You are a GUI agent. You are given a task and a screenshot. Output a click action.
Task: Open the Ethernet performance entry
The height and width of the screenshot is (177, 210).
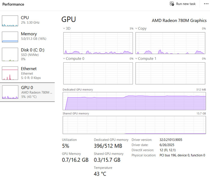click(29, 69)
